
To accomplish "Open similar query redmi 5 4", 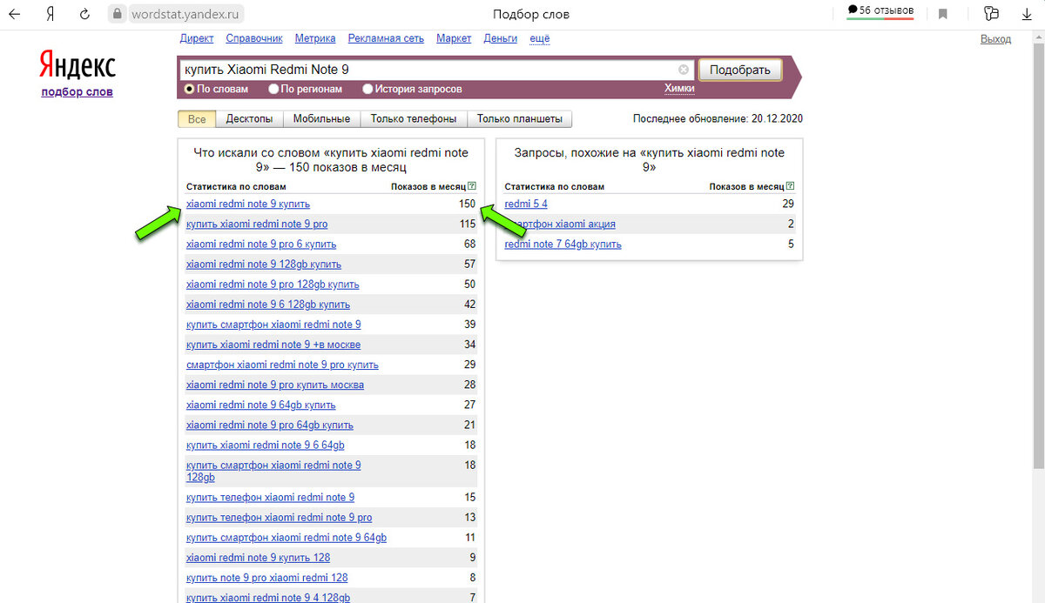I will [x=526, y=204].
